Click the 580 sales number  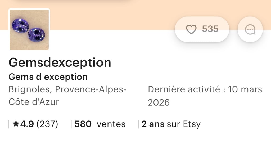pyautogui.click(x=83, y=124)
